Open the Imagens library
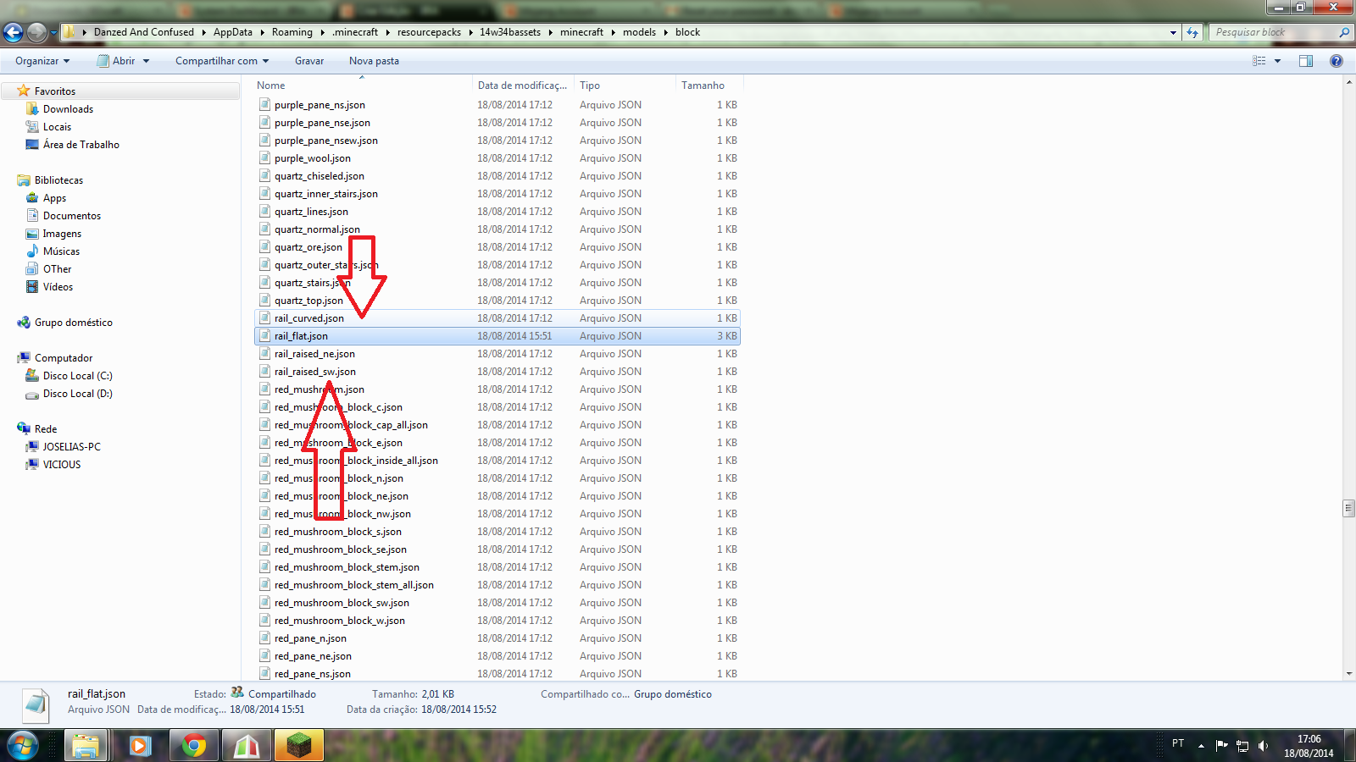This screenshot has height=762, width=1356. (x=62, y=234)
